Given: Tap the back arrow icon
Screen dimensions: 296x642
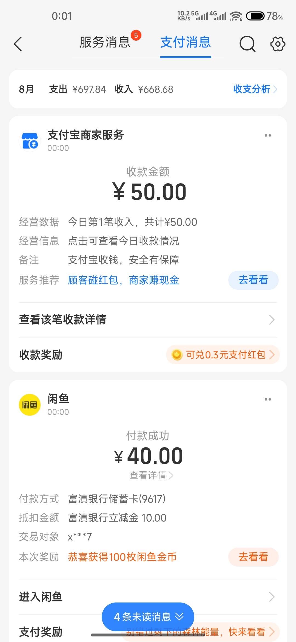Looking at the screenshot, I should (18, 44).
